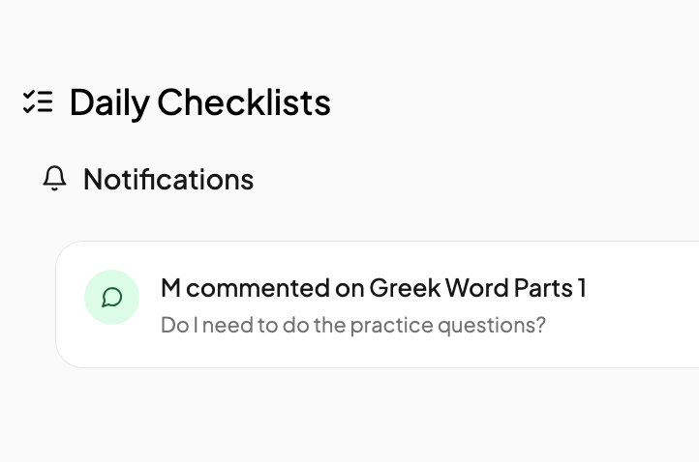Screen dimensions: 699x462
Task: Click the list lines in the checklist icon
Action: [x=46, y=101]
